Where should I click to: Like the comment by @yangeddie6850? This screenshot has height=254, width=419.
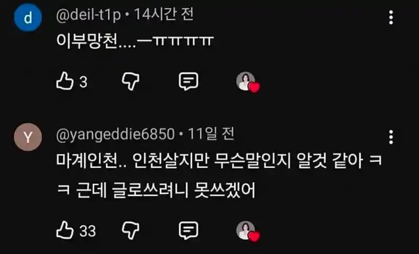pyautogui.click(x=64, y=230)
